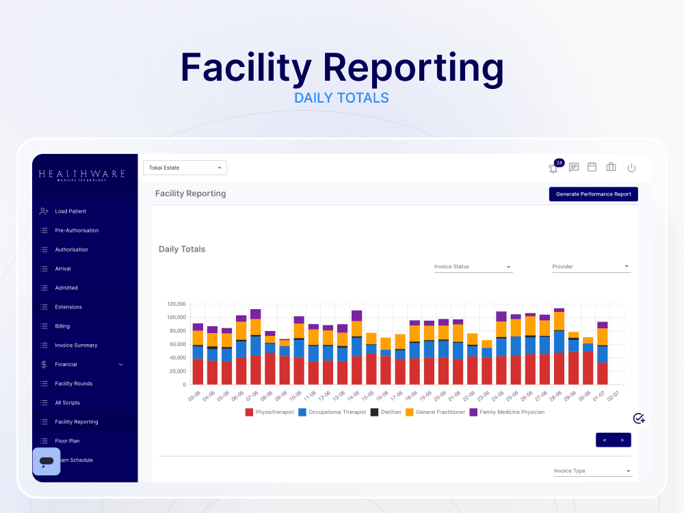Open the Authorisation page

point(72,250)
